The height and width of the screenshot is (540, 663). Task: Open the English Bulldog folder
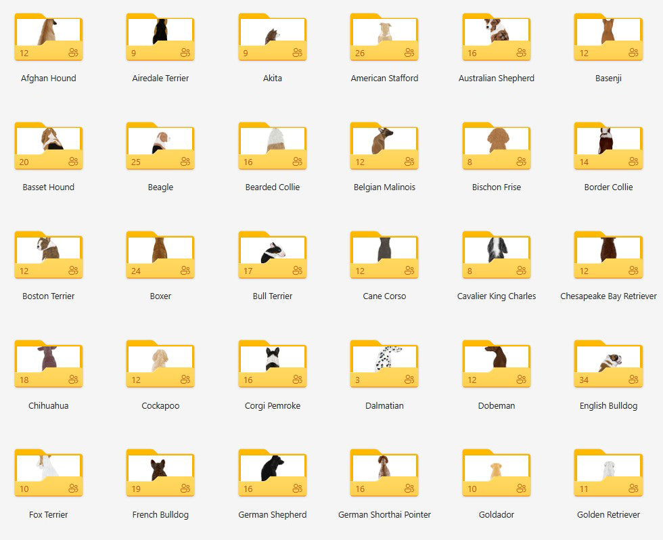tap(608, 365)
